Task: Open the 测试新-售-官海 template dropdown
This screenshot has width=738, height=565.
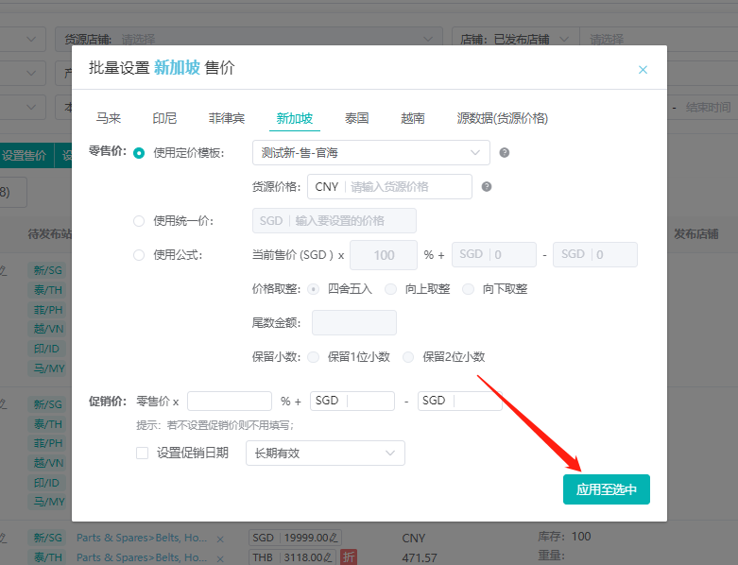Action: [x=370, y=152]
